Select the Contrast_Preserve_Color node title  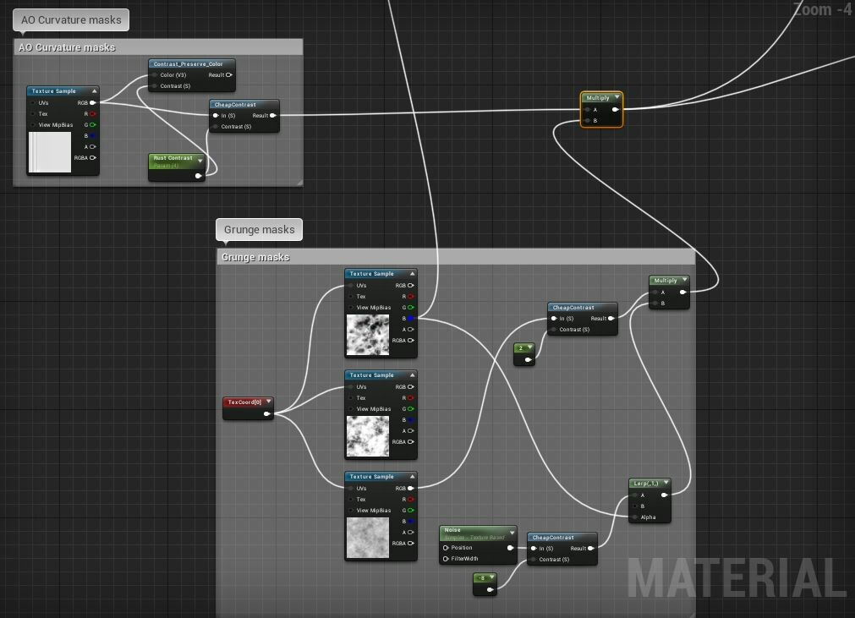(x=188, y=63)
